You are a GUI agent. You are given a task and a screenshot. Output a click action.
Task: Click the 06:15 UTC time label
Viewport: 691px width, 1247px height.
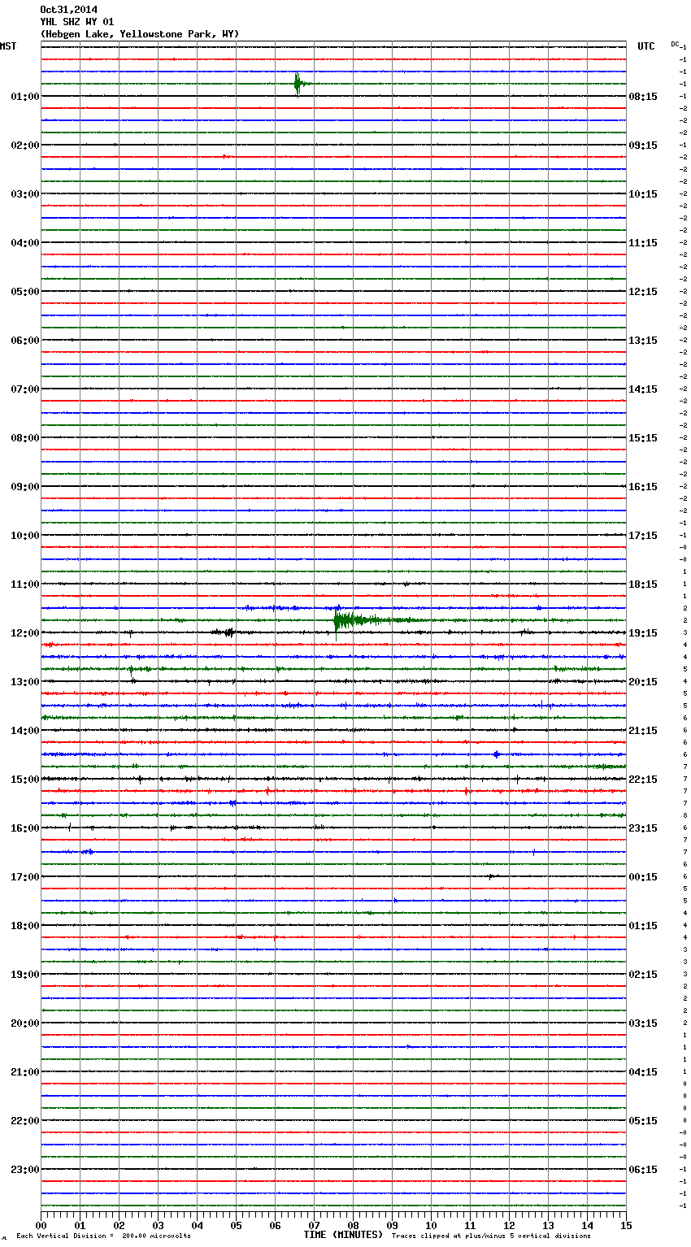(643, 1170)
